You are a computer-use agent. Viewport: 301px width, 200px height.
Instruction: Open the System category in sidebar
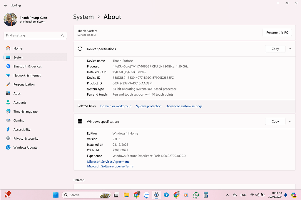[x=35, y=57]
